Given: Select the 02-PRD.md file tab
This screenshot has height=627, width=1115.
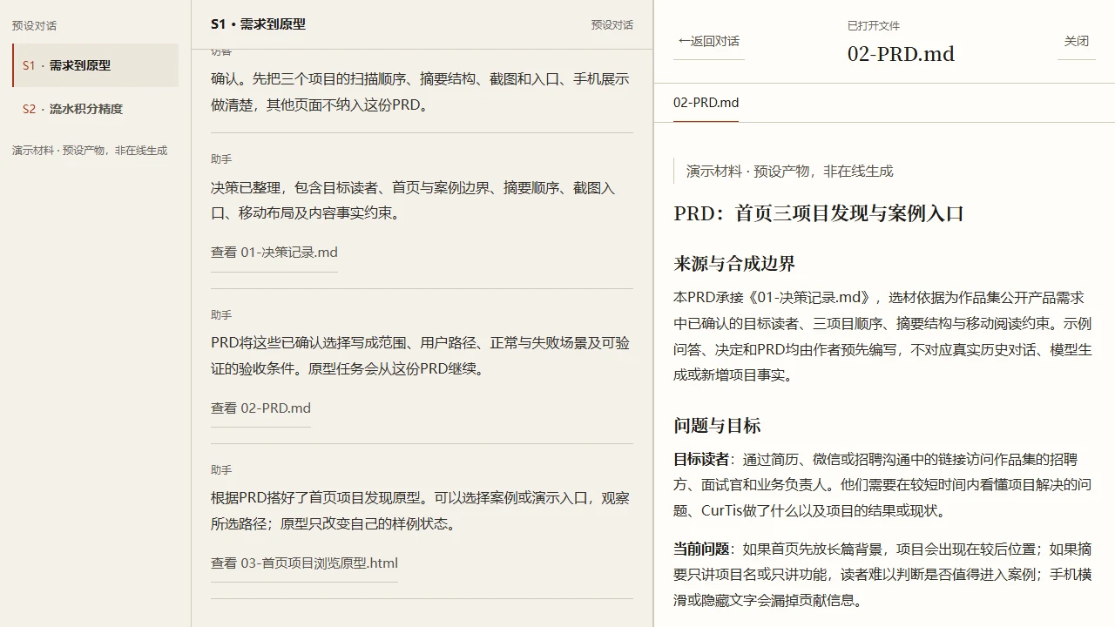Looking at the screenshot, I should coord(706,103).
